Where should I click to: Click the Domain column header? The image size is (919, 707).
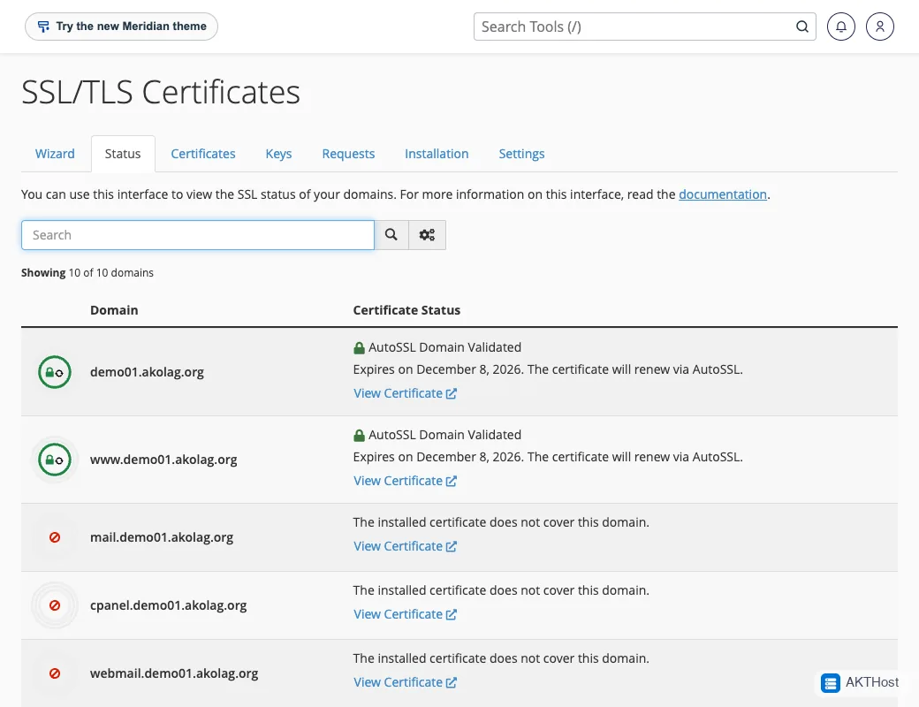coord(114,310)
